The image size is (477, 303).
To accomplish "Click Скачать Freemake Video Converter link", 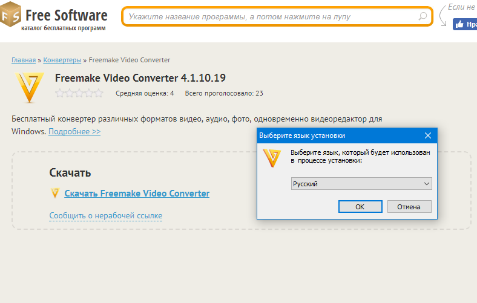I will click(137, 194).
